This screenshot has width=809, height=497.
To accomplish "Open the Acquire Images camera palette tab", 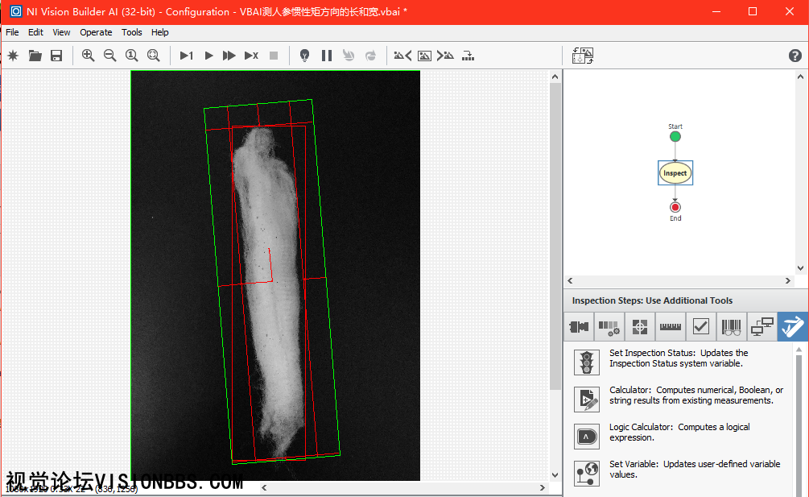I will pyautogui.click(x=579, y=327).
